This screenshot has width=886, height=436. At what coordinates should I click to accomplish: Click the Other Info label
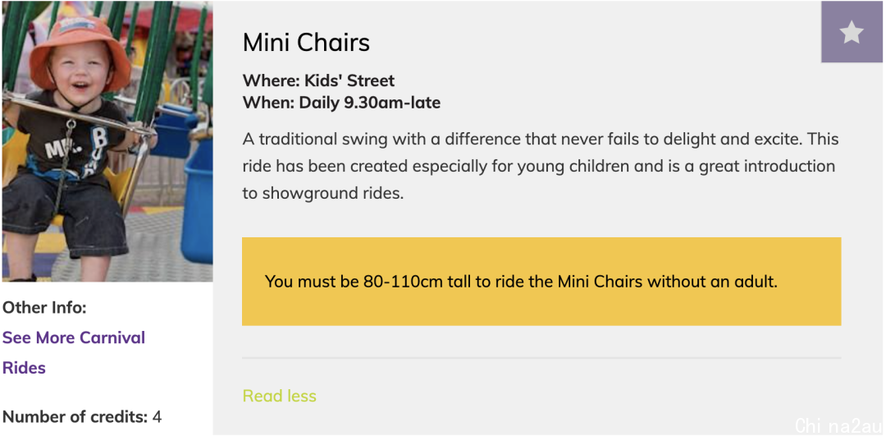coord(44,308)
